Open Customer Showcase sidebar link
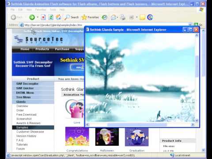 tap(30, 132)
